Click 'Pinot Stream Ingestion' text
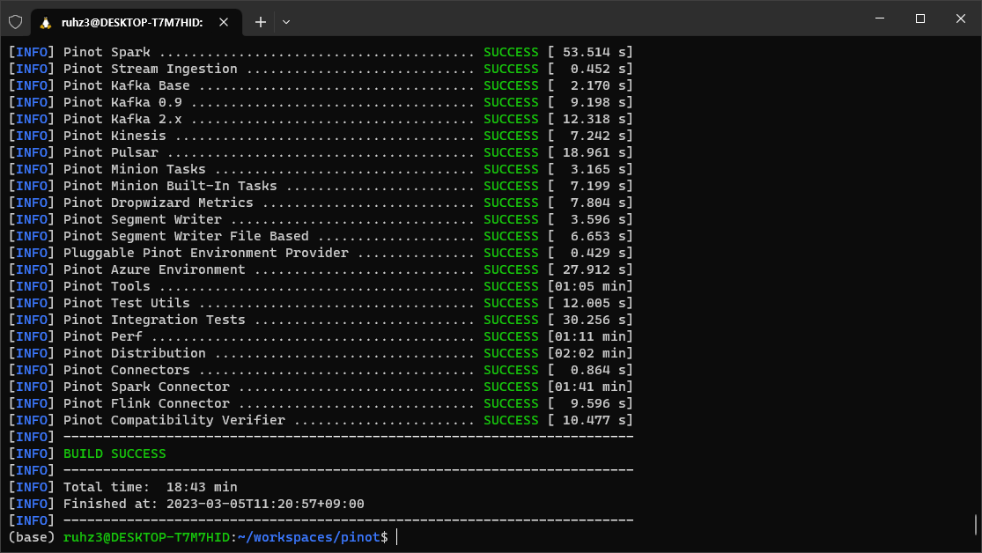The image size is (982, 553). pos(151,69)
